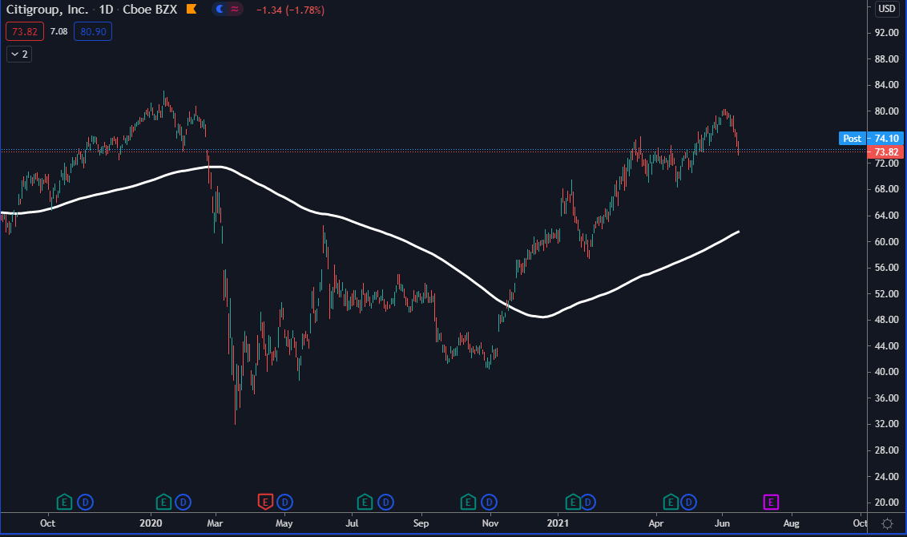
Task: Click the Mar label on time axis
Action: point(215,523)
